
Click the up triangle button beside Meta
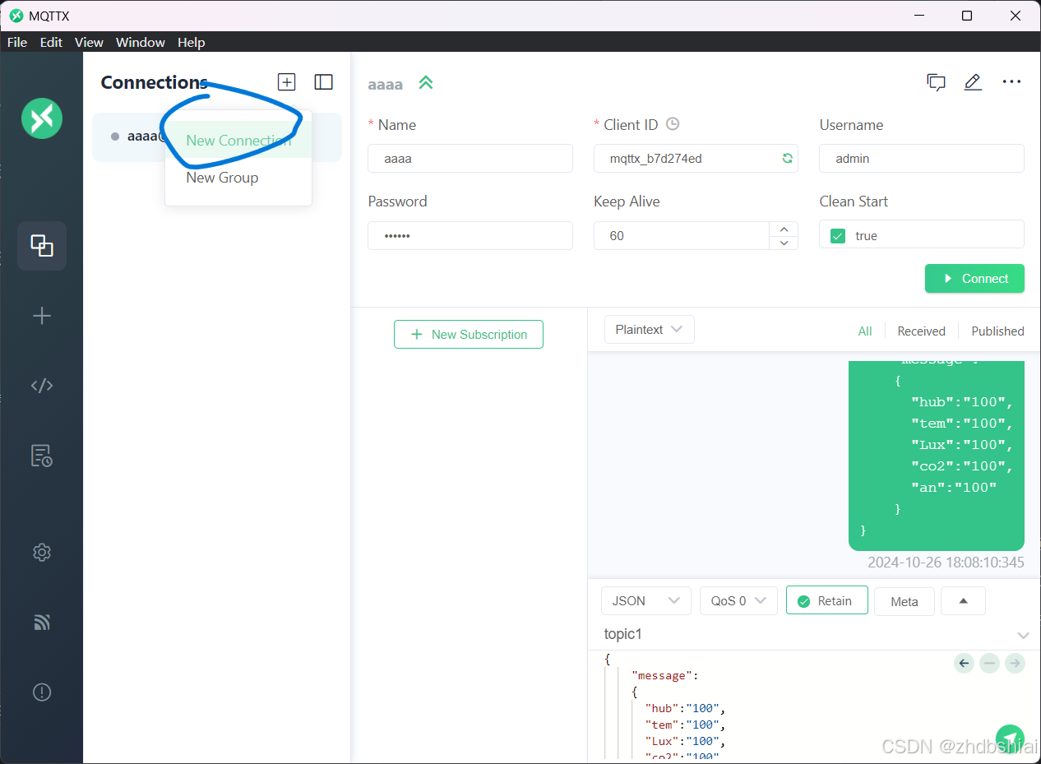[x=963, y=601]
